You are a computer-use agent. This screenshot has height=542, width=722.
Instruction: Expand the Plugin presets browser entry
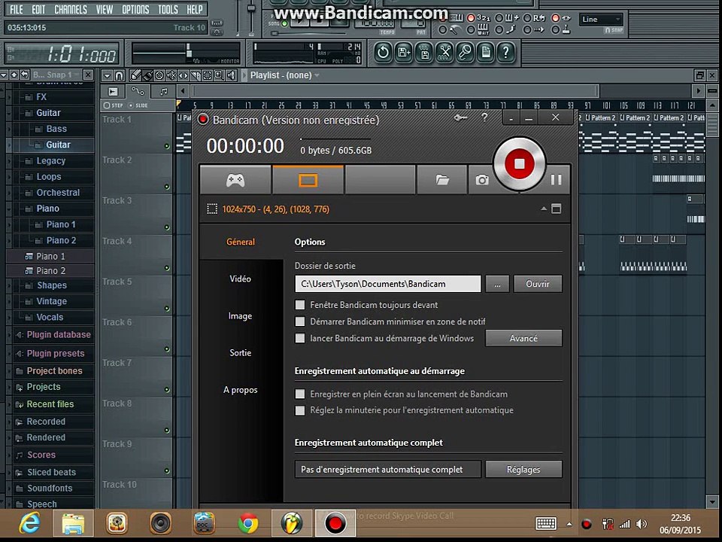click(x=55, y=354)
